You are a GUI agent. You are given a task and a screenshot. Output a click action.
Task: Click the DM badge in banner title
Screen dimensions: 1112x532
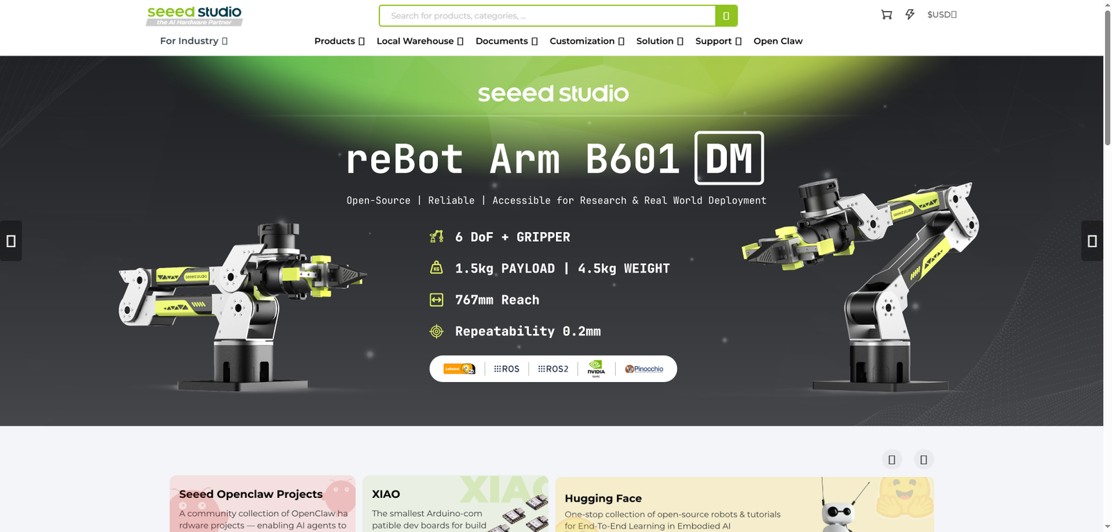click(729, 158)
